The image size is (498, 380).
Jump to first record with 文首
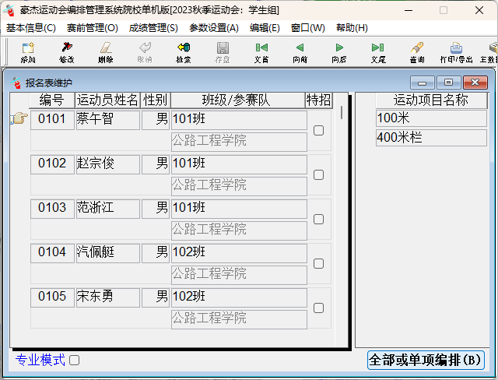tap(261, 52)
